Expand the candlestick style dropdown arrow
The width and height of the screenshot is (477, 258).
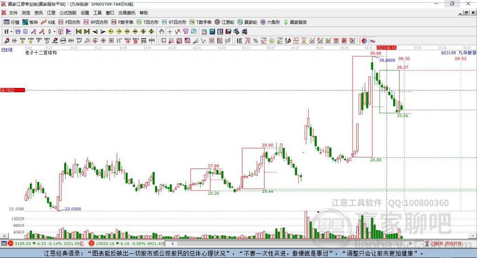click(55, 32)
